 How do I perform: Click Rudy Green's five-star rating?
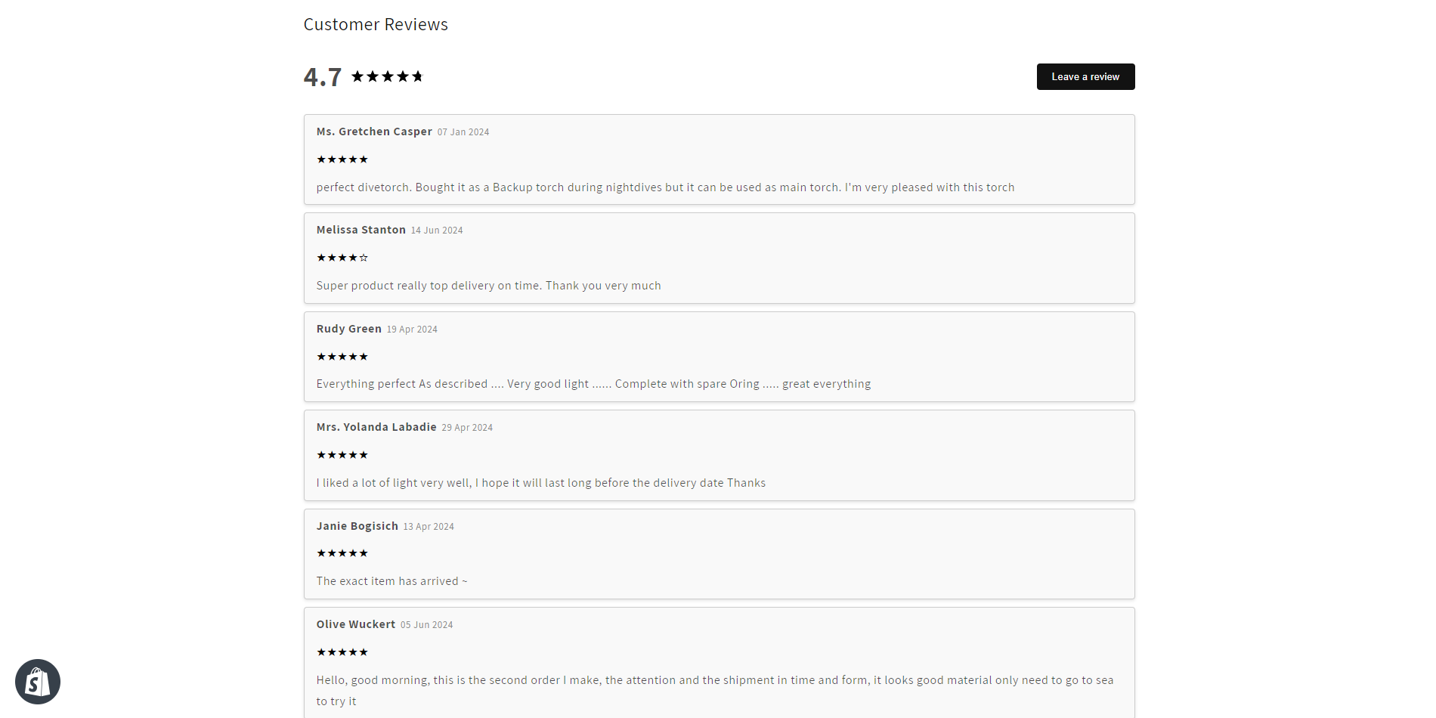pos(342,357)
